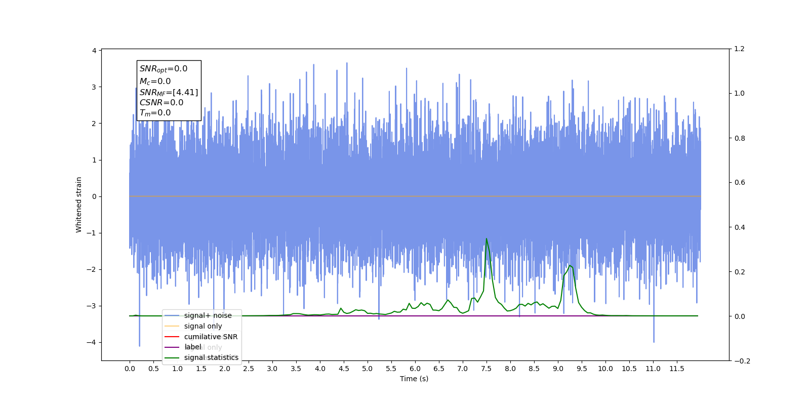Click the right axis tick label −0.2

point(742,361)
